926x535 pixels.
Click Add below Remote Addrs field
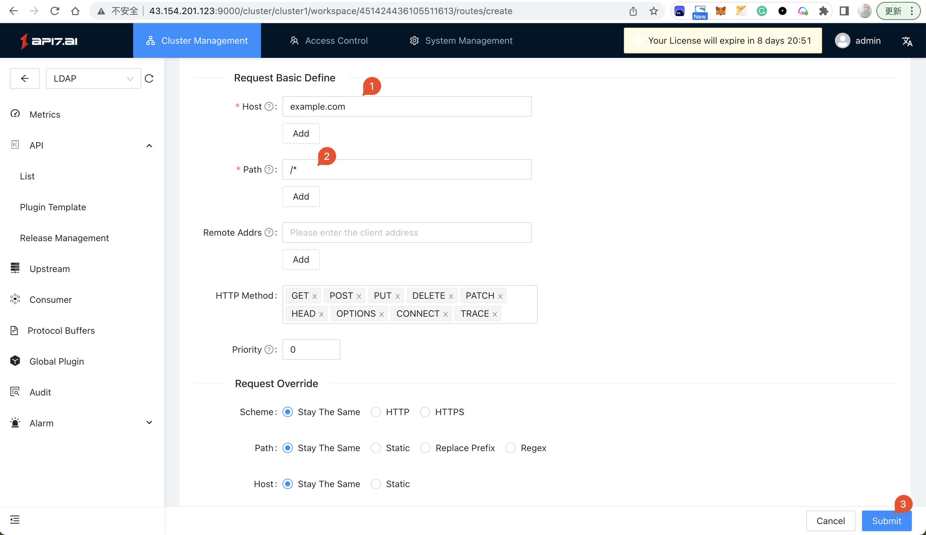point(301,259)
